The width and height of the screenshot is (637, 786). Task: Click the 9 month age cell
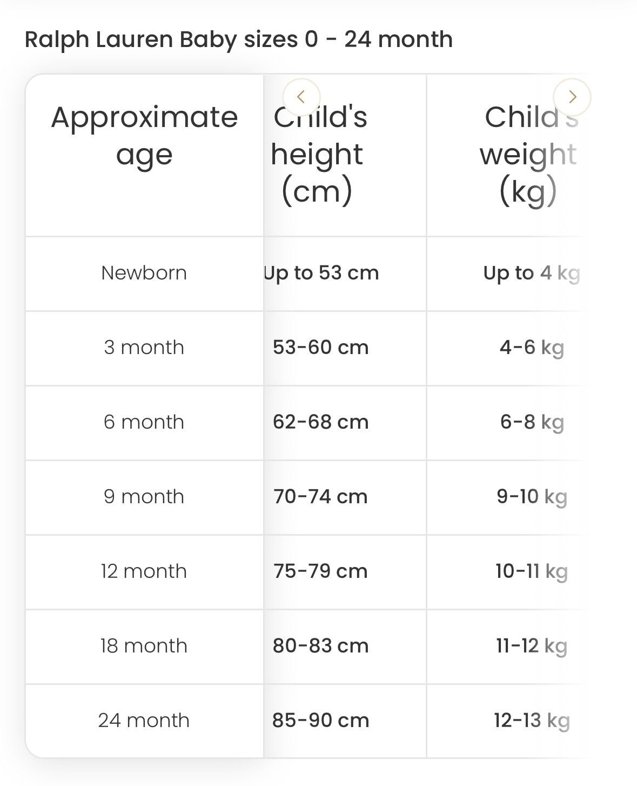[143, 497]
